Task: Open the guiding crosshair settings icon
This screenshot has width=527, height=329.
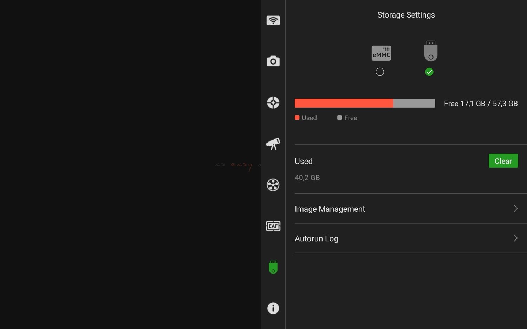Action: [x=273, y=103]
